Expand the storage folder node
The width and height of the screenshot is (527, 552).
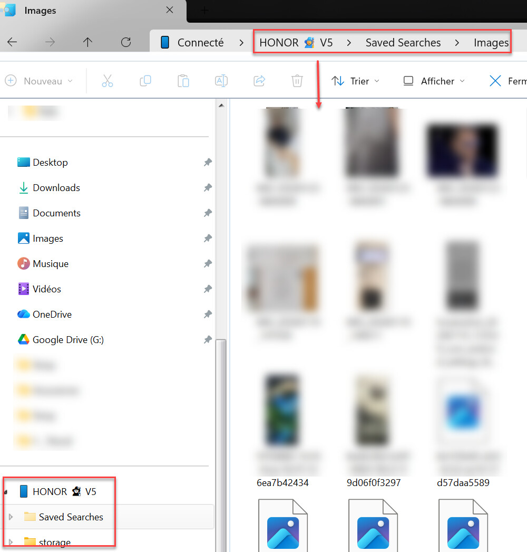(11, 542)
